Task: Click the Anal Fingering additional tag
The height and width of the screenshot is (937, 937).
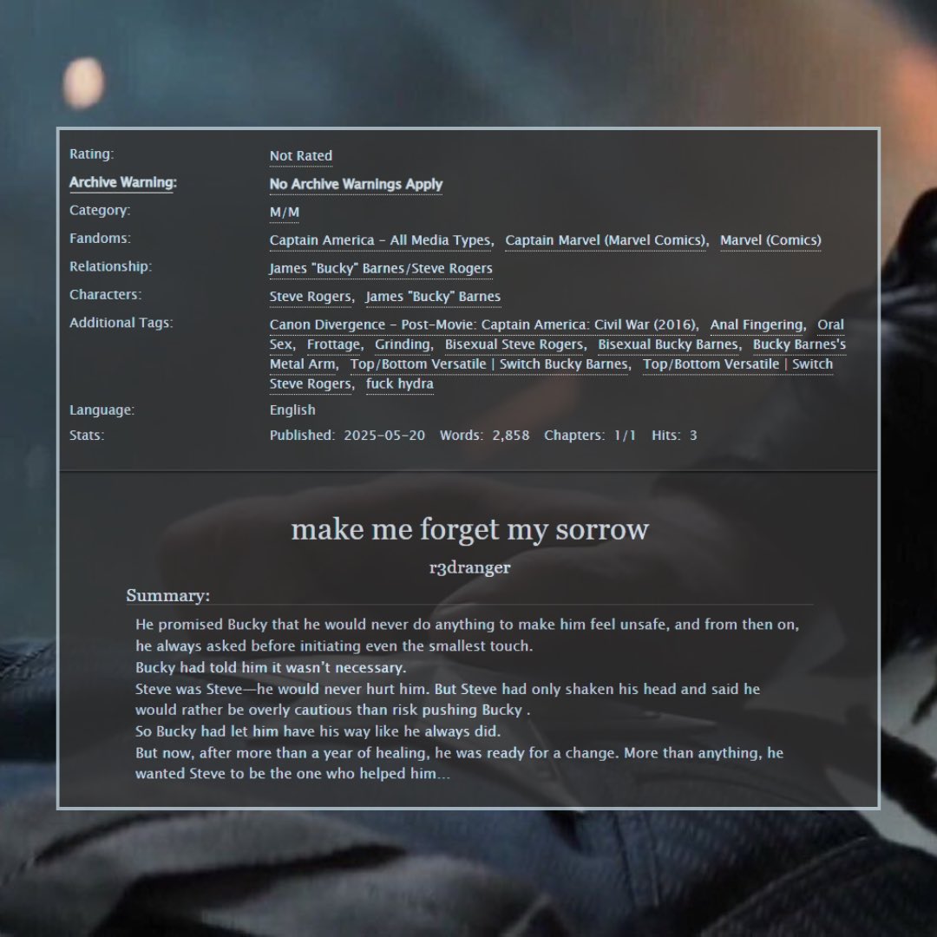Action: [x=757, y=324]
